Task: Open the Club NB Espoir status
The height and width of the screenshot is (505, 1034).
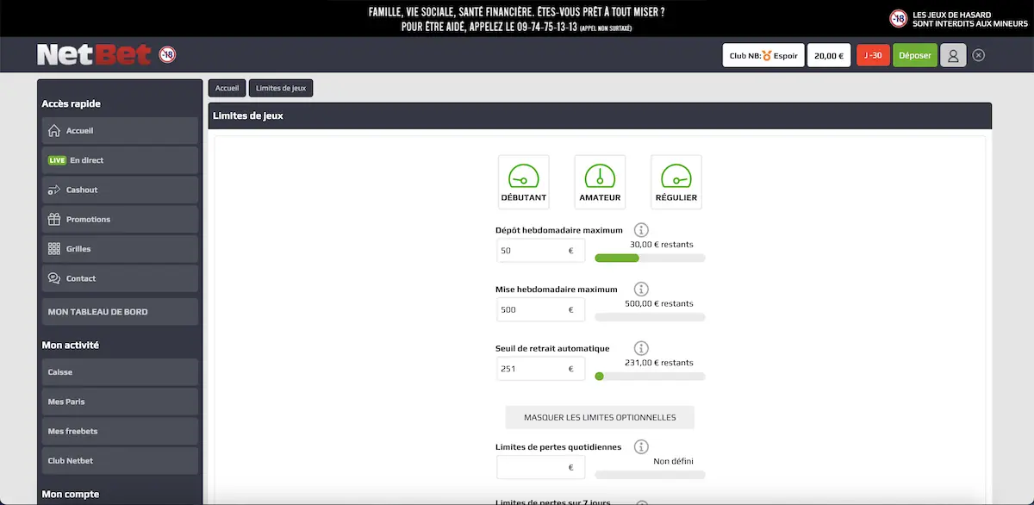Action: [x=763, y=55]
